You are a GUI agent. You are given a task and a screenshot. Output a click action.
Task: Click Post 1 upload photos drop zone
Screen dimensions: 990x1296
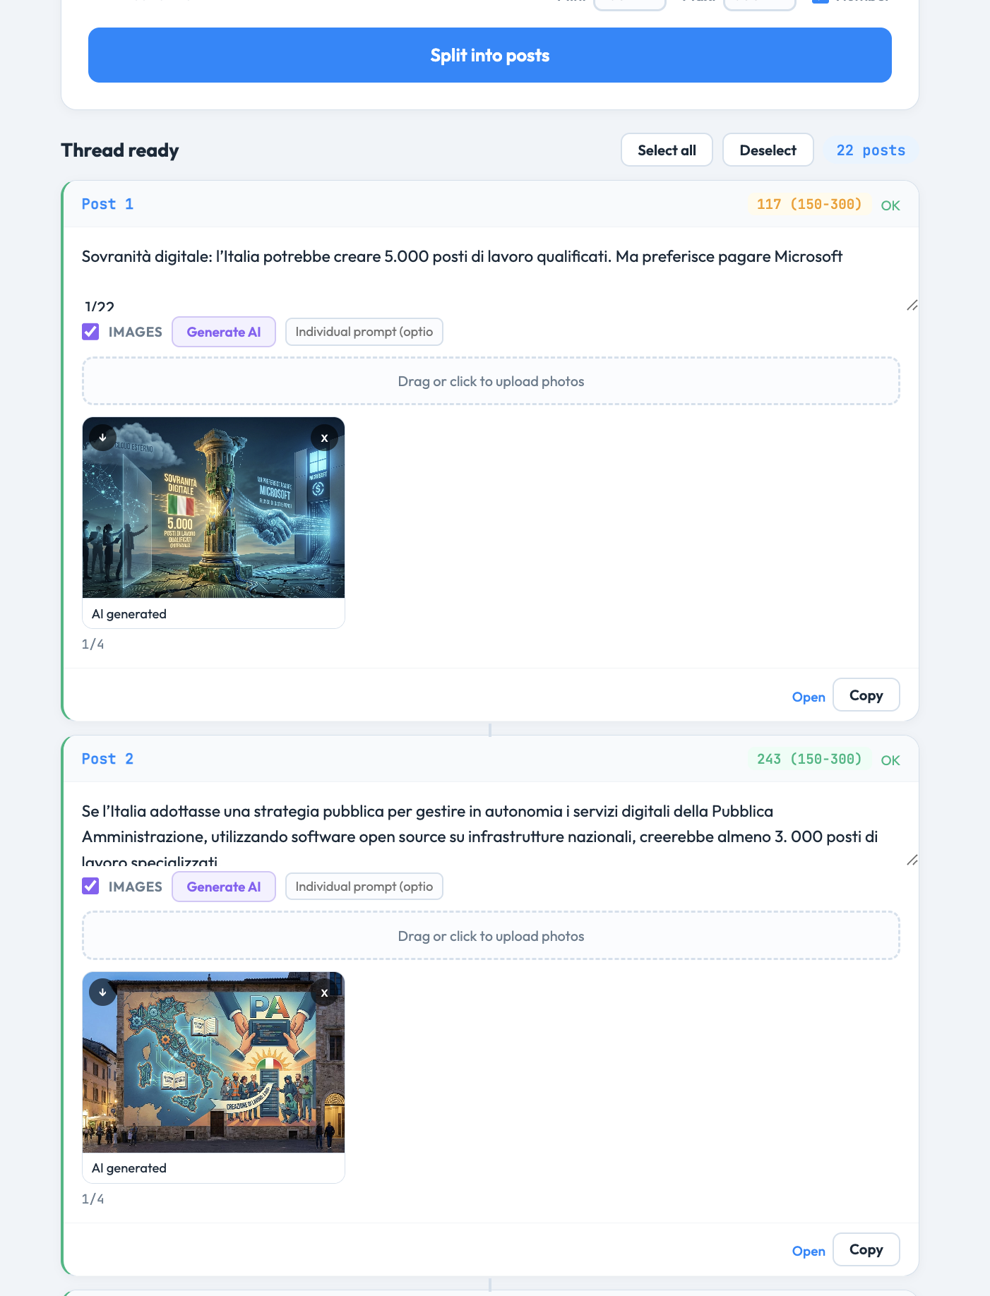(491, 381)
